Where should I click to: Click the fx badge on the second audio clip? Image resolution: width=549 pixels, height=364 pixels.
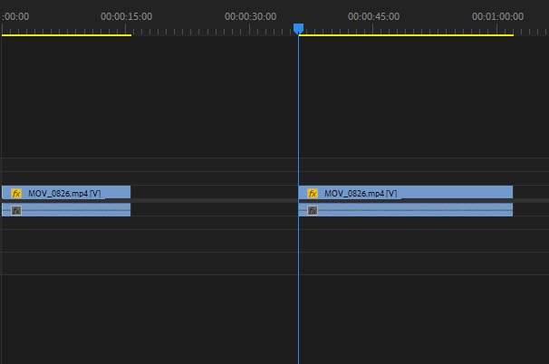(x=313, y=210)
